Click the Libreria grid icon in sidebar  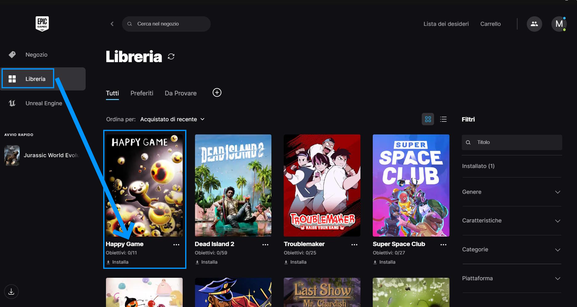pyautogui.click(x=12, y=79)
